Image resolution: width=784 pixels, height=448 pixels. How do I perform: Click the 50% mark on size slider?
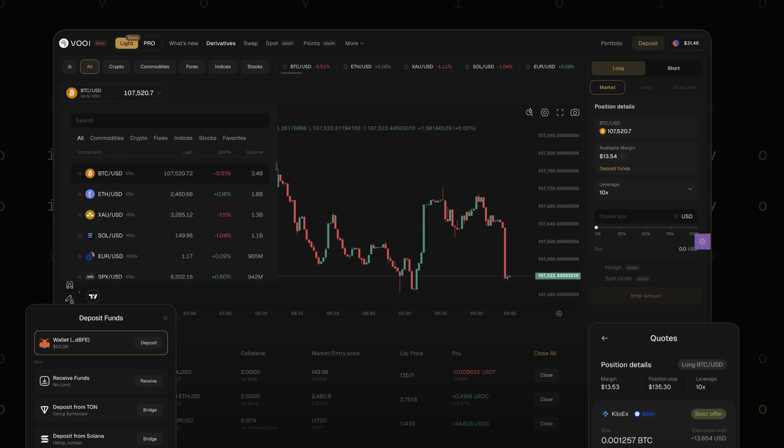646,227
